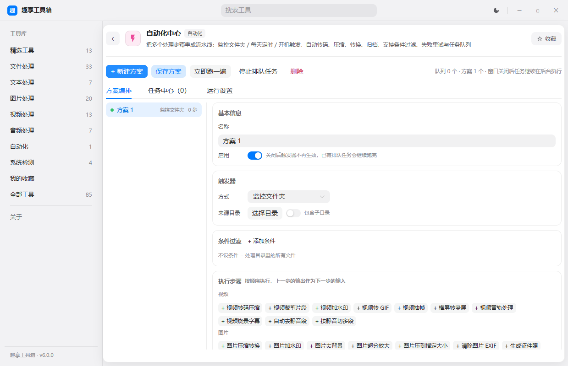This screenshot has height=366, width=568.
Task: Add the 视频抽帧 step
Action: pos(411,308)
